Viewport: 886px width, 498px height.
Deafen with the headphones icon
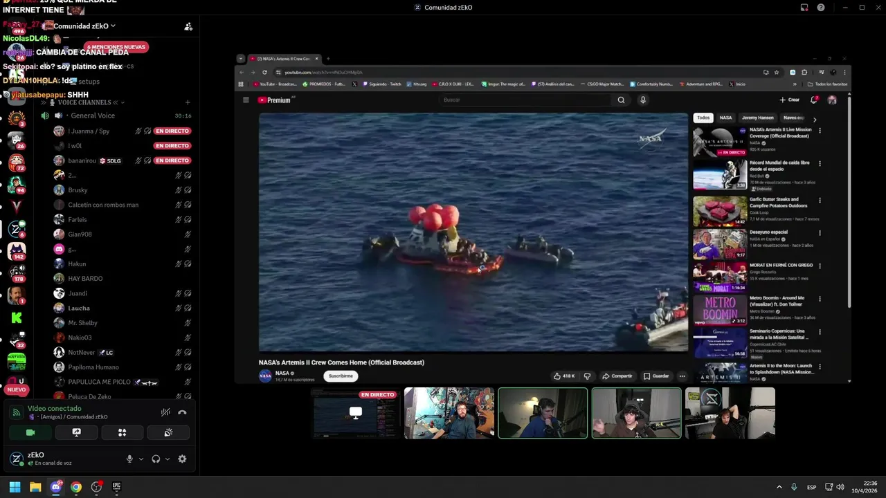[156, 459]
